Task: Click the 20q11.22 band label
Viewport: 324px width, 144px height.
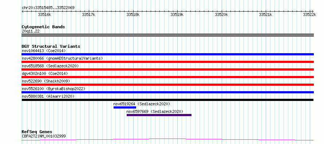Action: (31, 31)
